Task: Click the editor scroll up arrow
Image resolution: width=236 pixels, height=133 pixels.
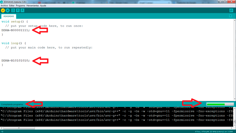Action: coord(235,20)
